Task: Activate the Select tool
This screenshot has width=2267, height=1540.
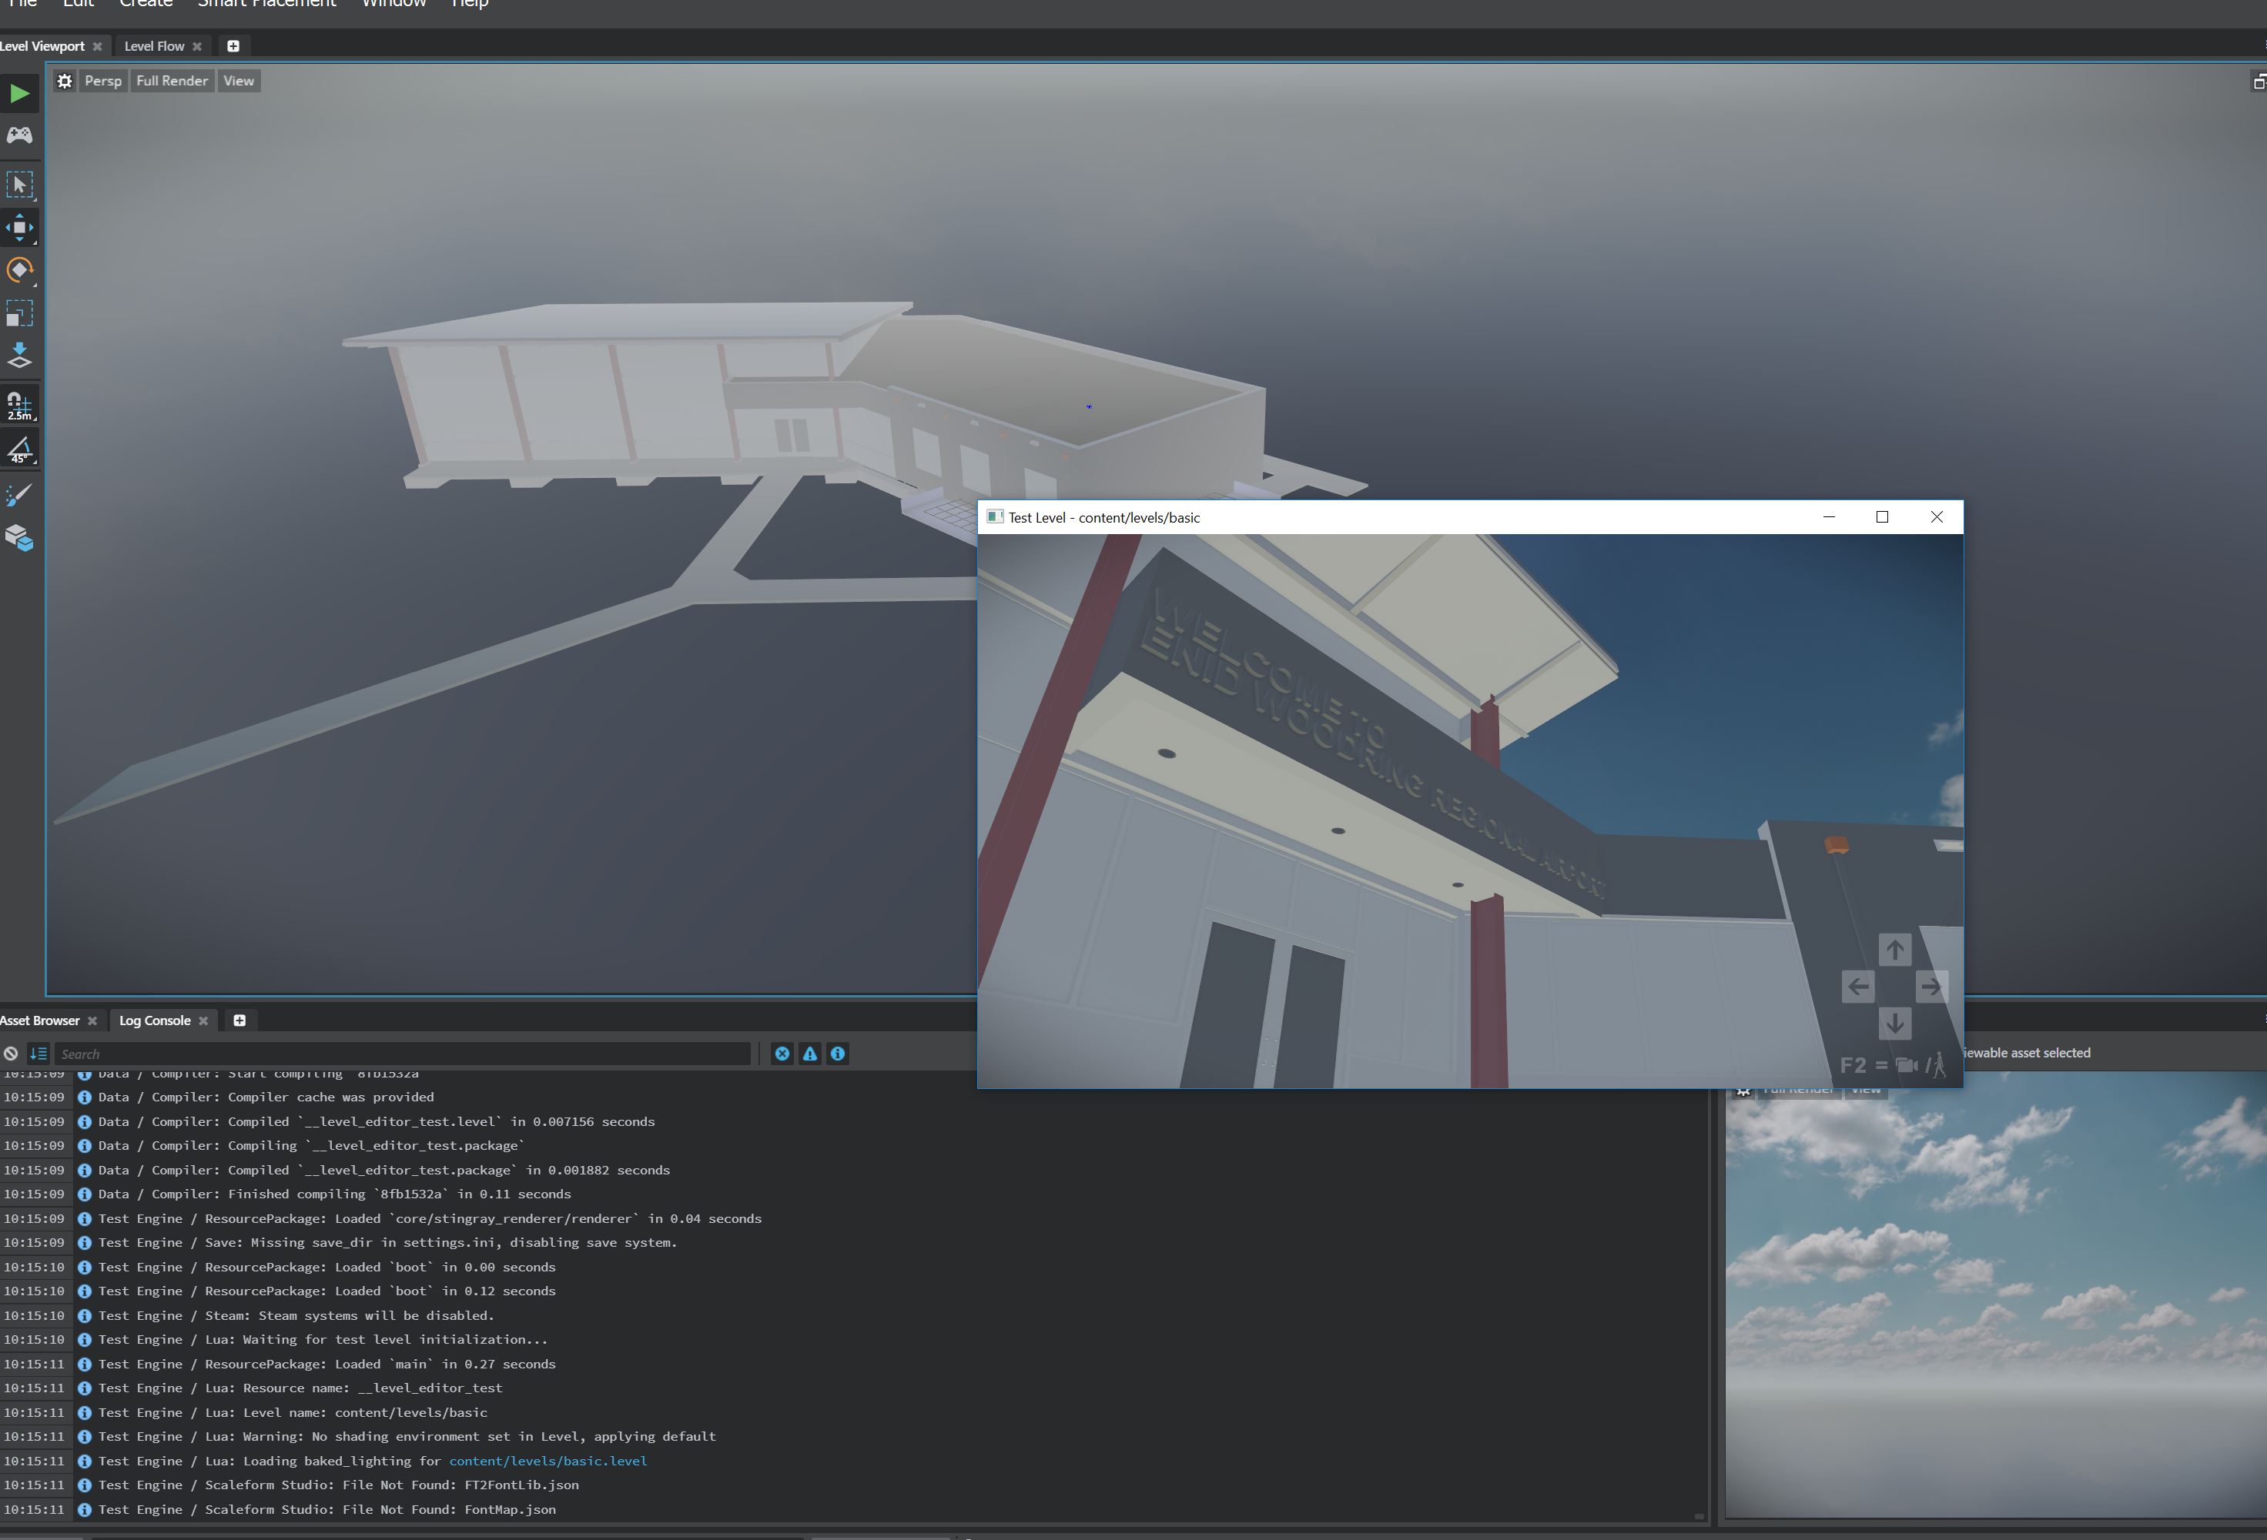Action: (x=19, y=184)
